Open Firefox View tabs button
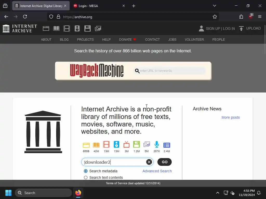The height and width of the screenshot is (199, 266). coord(5,6)
